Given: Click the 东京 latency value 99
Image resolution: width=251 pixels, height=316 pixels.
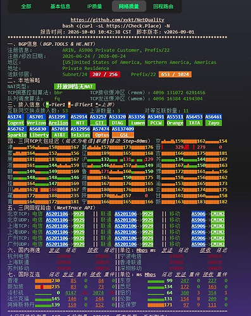Looking at the screenshot, I should (x=169, y=281).
